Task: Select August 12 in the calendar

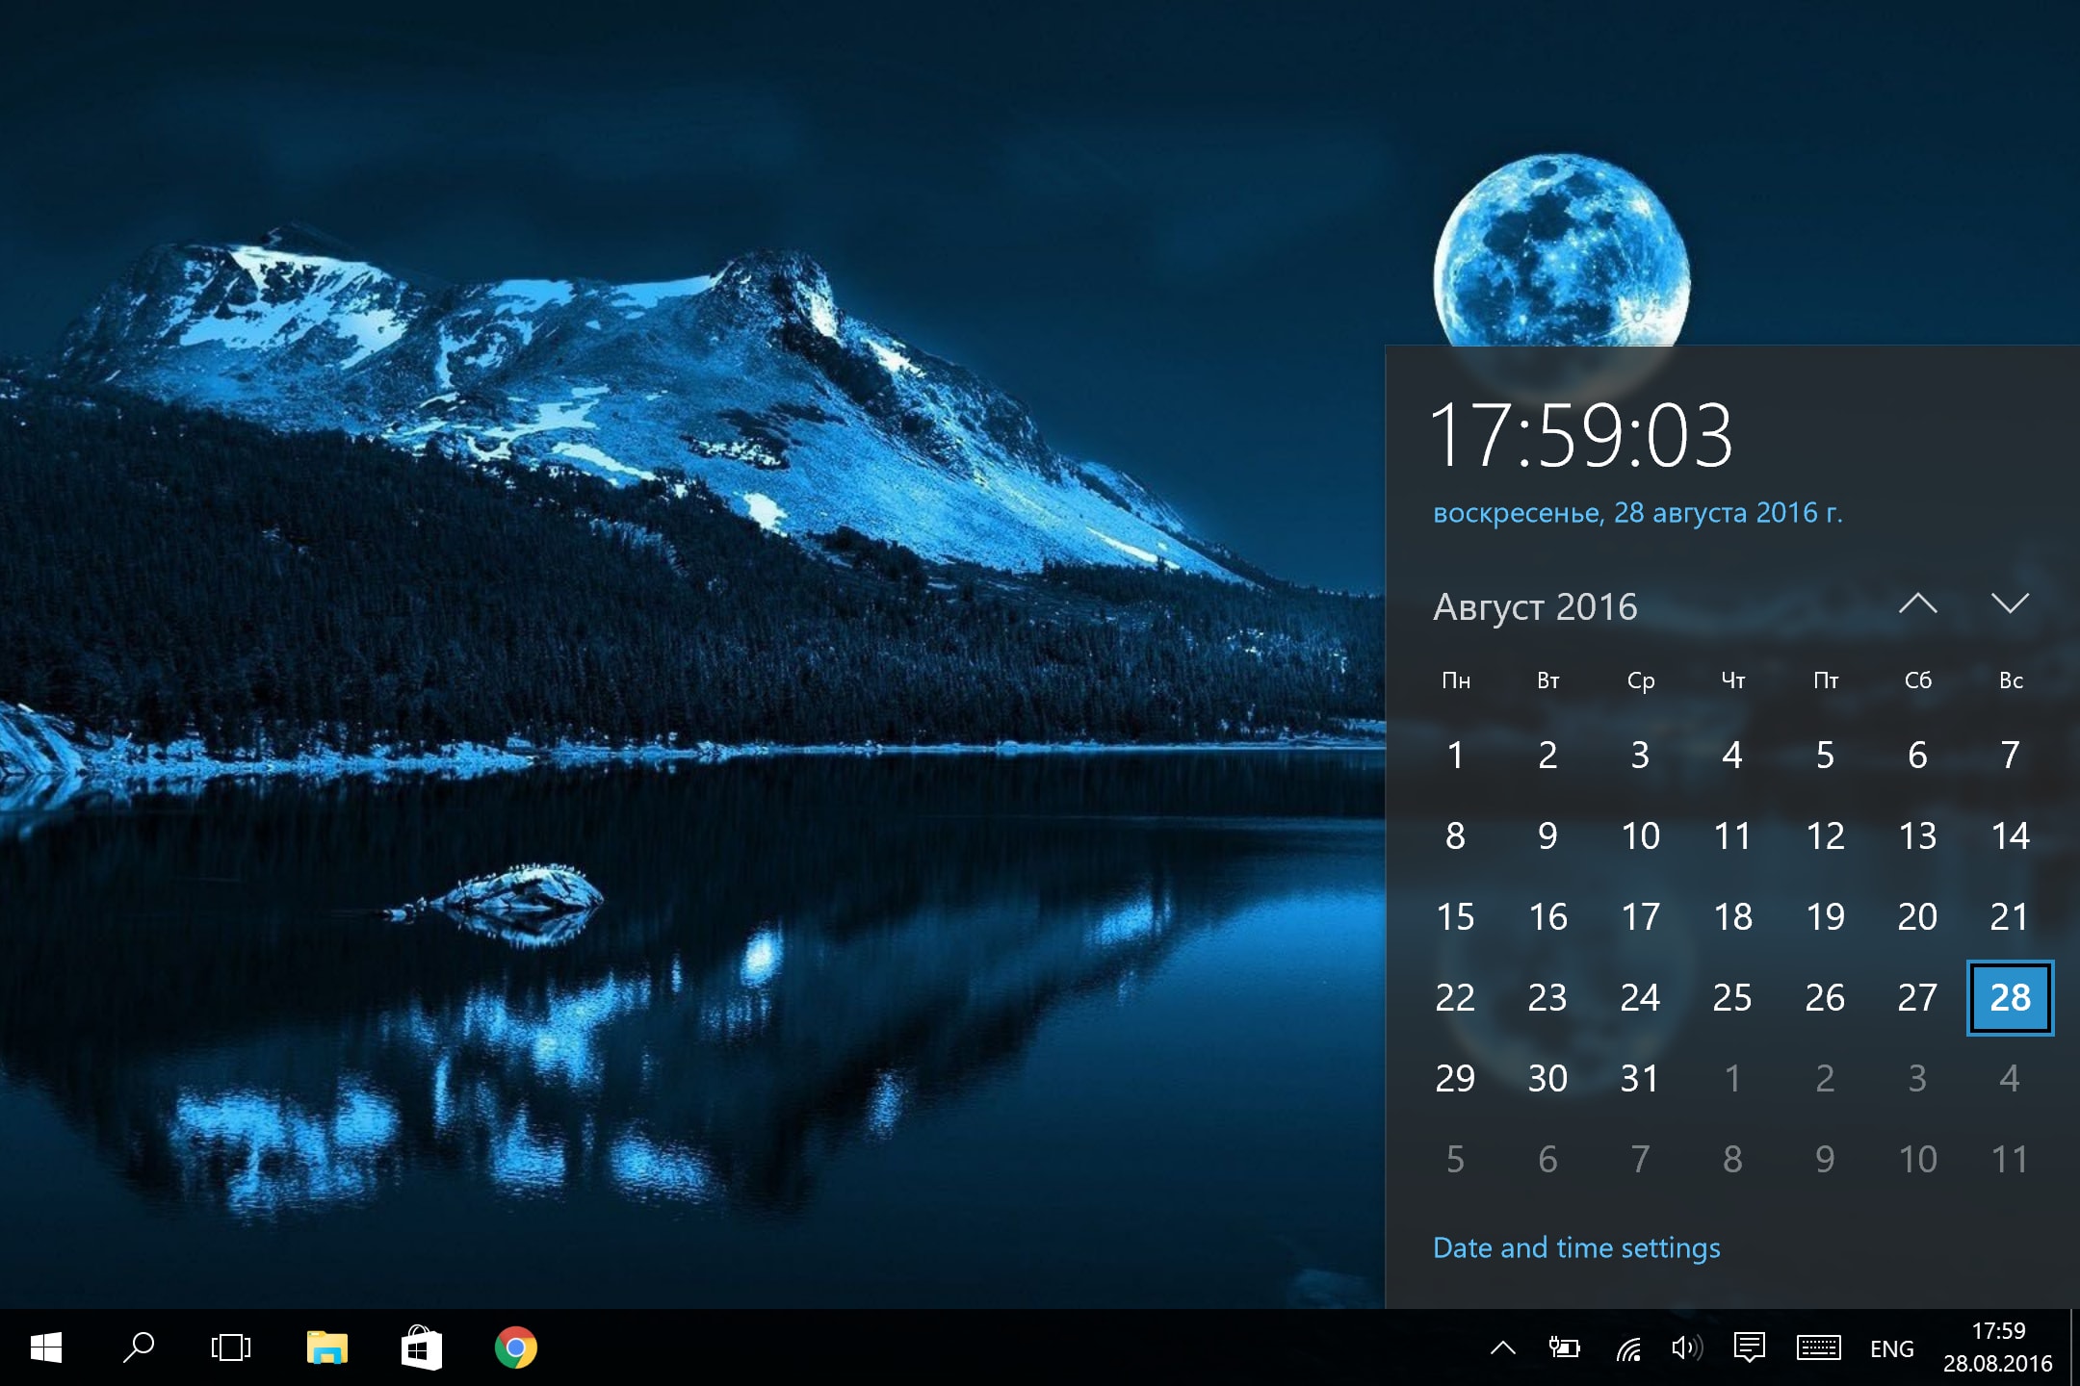Action: tap(1825, 836)
